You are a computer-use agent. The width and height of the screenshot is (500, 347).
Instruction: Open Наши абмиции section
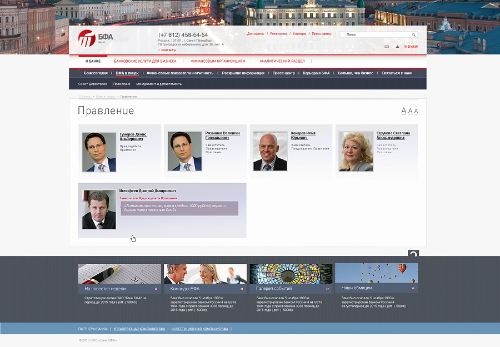click(357, 288)
